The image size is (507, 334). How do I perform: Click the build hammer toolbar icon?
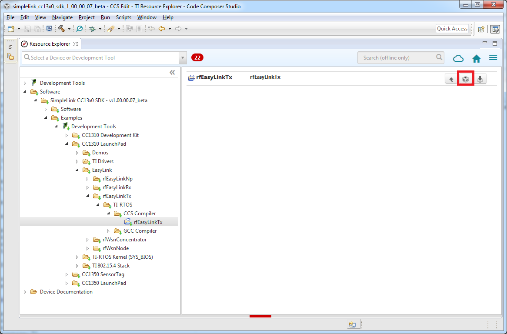[61, 29]
